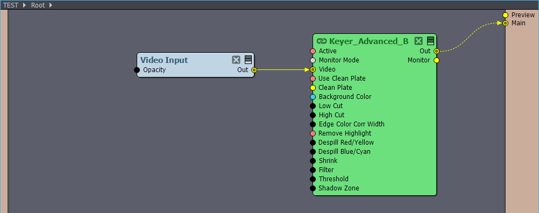Select the Monitor output pin
This screenshot has width=539, height=213.
pos(436,60)
